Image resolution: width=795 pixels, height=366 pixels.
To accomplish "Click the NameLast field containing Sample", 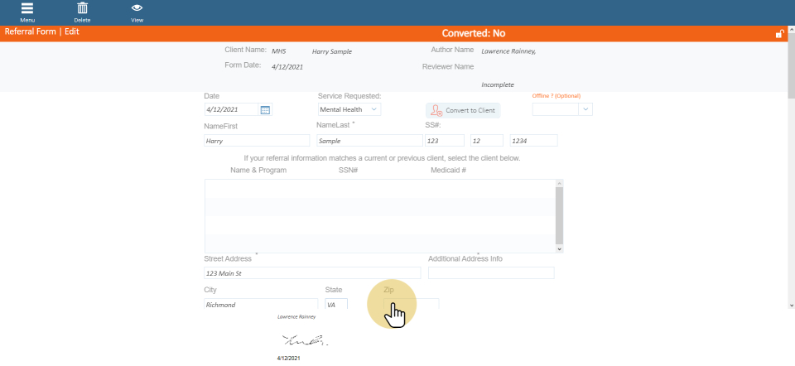I will pos(369,141).
